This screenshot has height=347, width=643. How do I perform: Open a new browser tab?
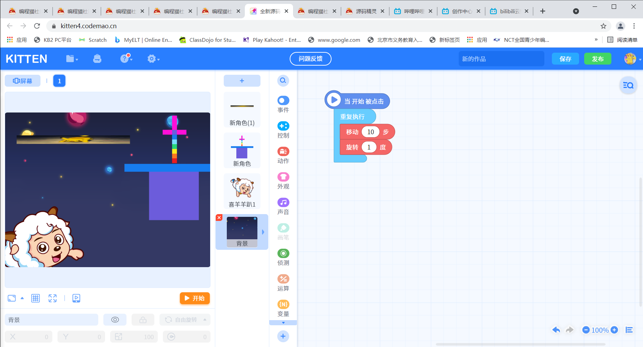point(543,11)
